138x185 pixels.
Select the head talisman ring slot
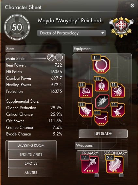point(101,65)
